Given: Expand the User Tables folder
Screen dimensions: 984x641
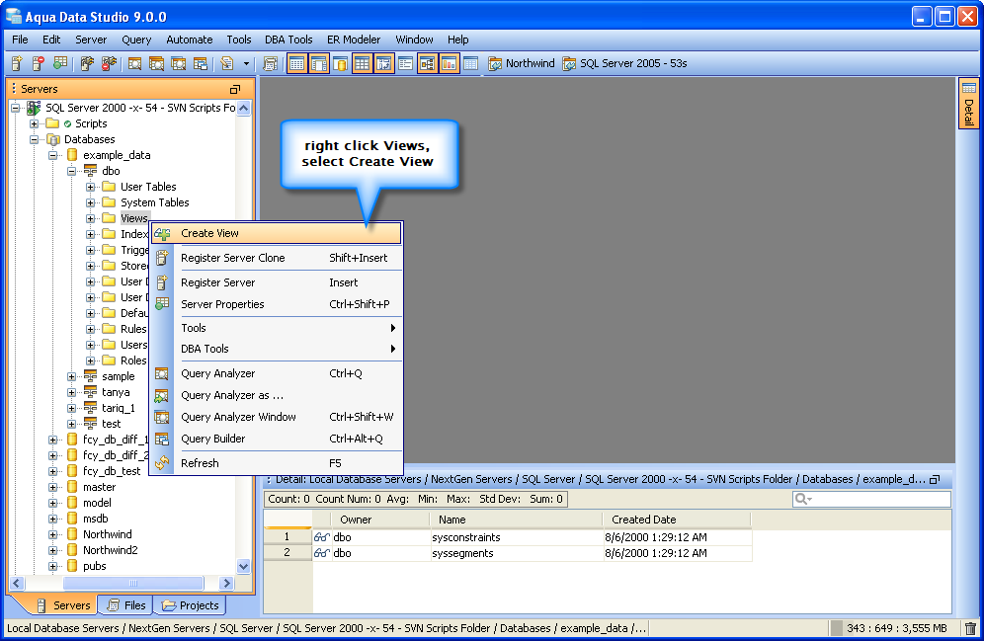Looking at the screenshot, I should click(91, 187).
